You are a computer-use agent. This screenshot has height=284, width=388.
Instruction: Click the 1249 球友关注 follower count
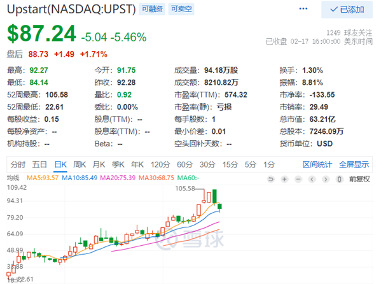349,32
